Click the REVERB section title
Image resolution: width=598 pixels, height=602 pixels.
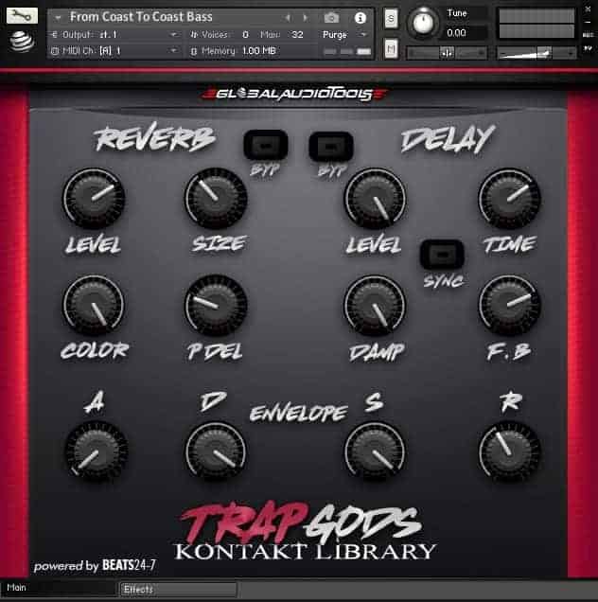[154, 138]
